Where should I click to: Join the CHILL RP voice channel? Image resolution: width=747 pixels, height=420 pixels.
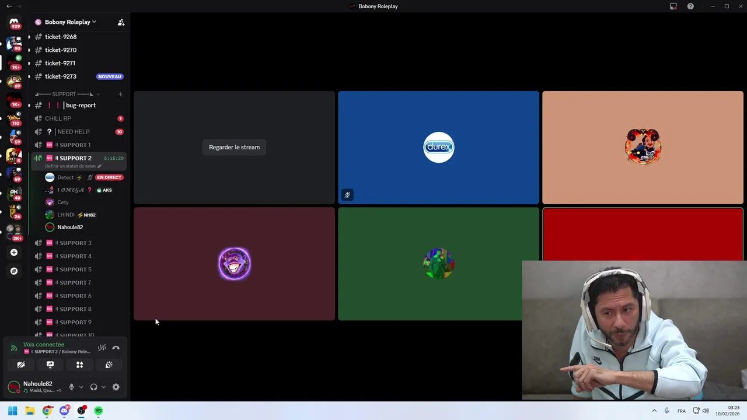pyautogui.click(x=78, y=118)
